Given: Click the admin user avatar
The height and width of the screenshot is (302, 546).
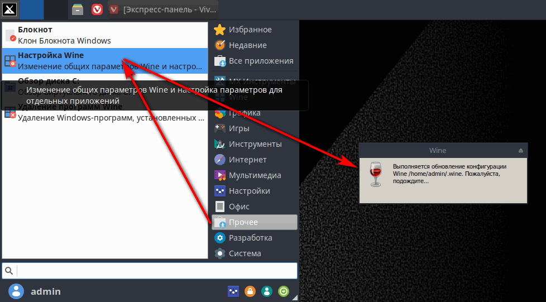Looking at the screenshot, I should [x=17, y=291].
